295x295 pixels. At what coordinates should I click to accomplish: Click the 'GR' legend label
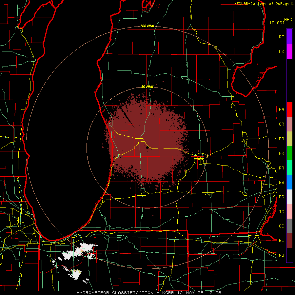click(x=281, y=124)
